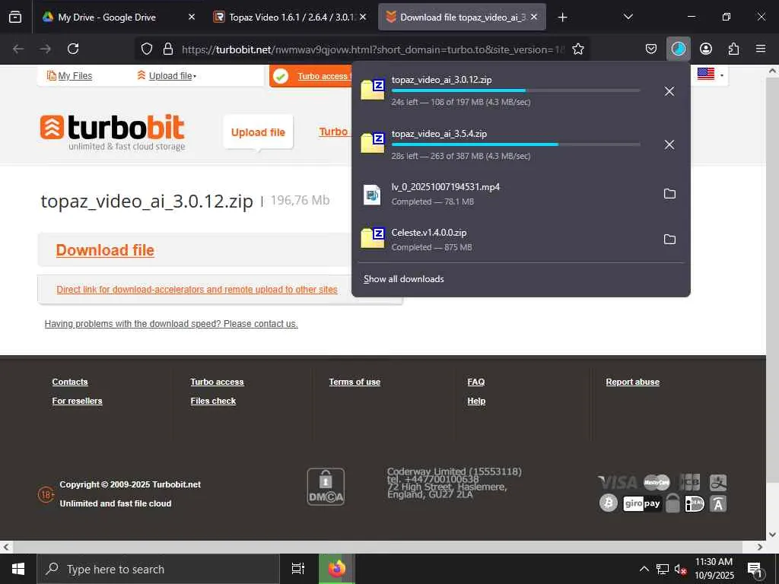The image size is (779, 584).
Task: Open Report abuse footer link
Action: pos(632,382)
